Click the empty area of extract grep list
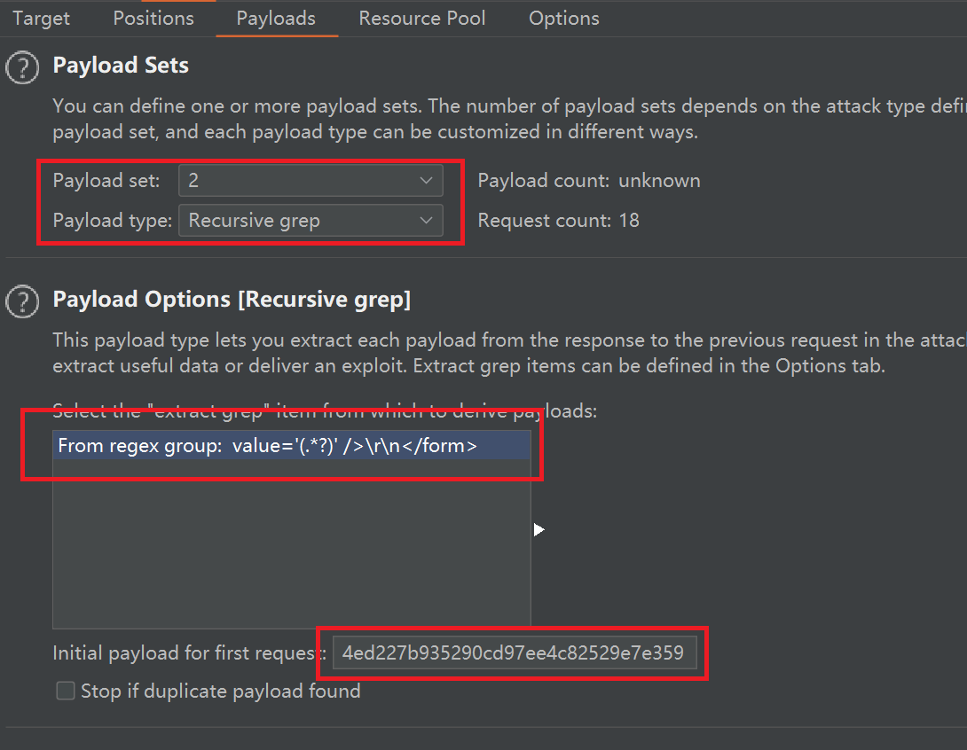The height and width of the screenshot is (750, 967). coord(291,550)
